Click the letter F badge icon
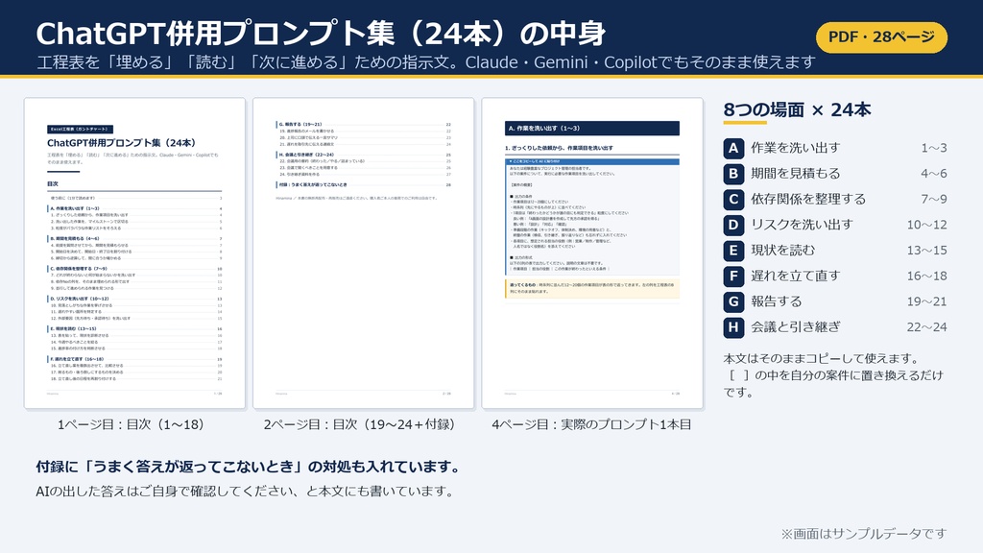Image resolution: width=983 pixels, height=553 pixels. 733,276
